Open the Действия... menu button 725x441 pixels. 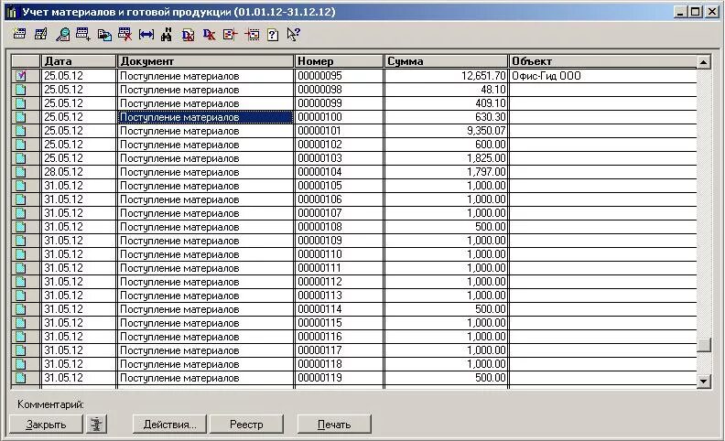[169, 424]
